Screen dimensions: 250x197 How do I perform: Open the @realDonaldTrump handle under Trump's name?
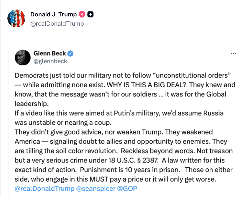point(57,24)
